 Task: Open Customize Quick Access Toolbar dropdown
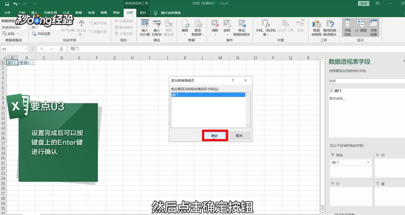click(35, 4)
